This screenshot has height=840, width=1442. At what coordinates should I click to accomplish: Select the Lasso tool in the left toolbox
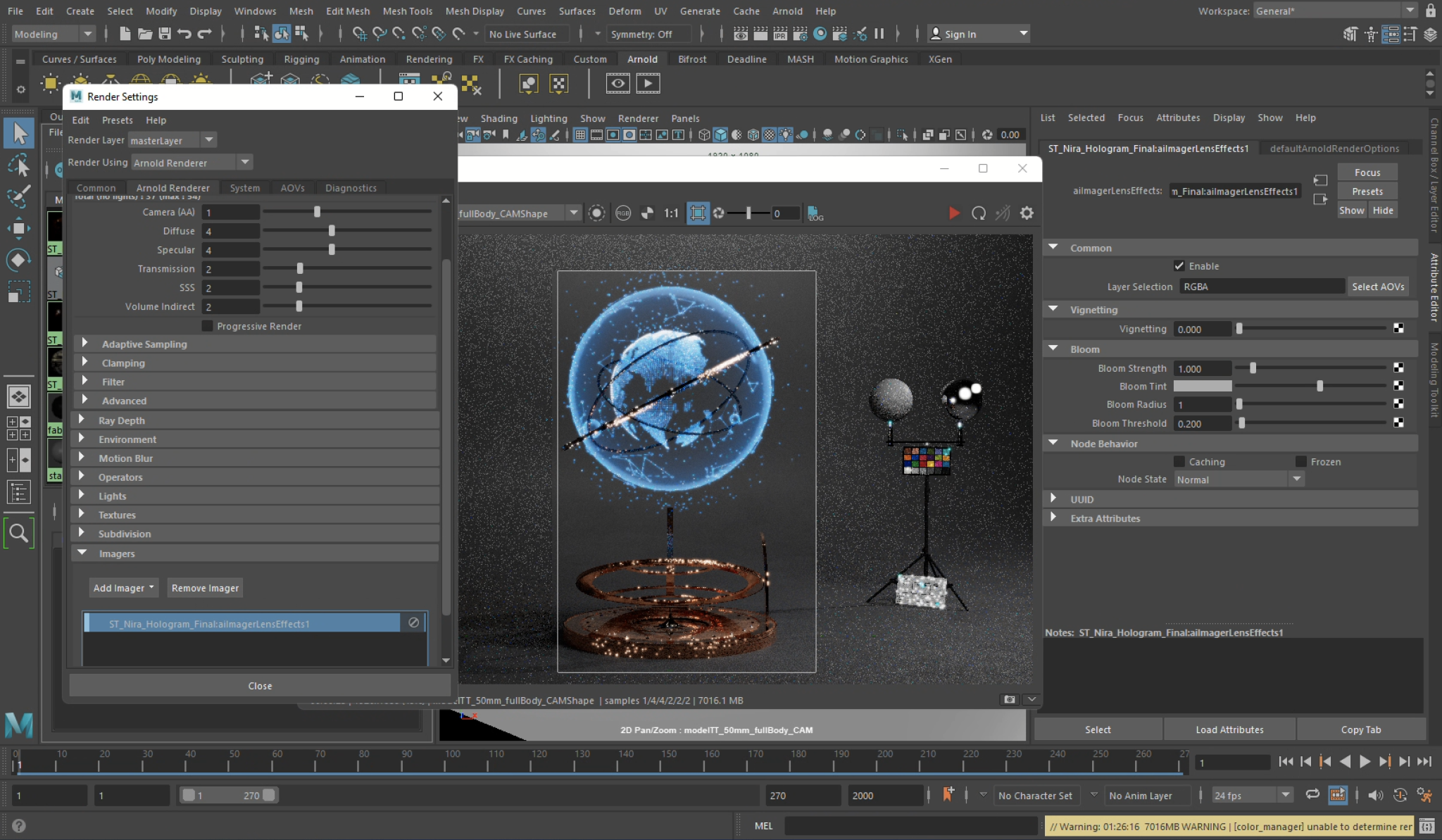pyautogui.click(x=19, y=165)
